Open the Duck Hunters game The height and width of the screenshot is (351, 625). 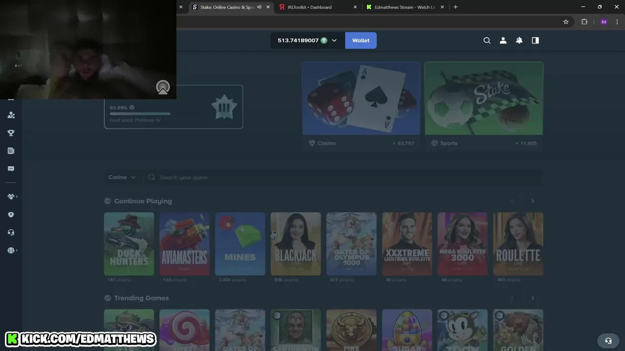tap(129, 244)
